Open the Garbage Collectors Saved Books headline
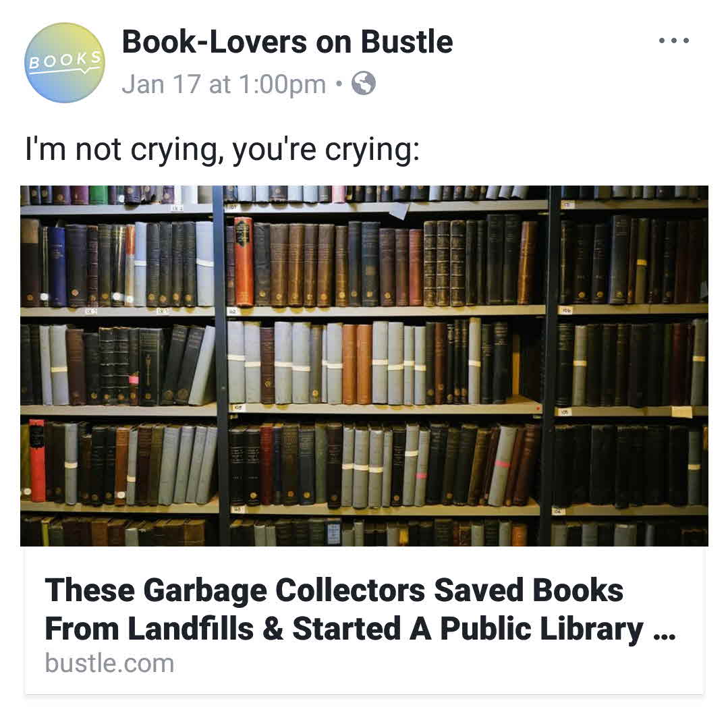Image resolution: width=728 pixels, height=728 pixels. click(x=360, y=609)
